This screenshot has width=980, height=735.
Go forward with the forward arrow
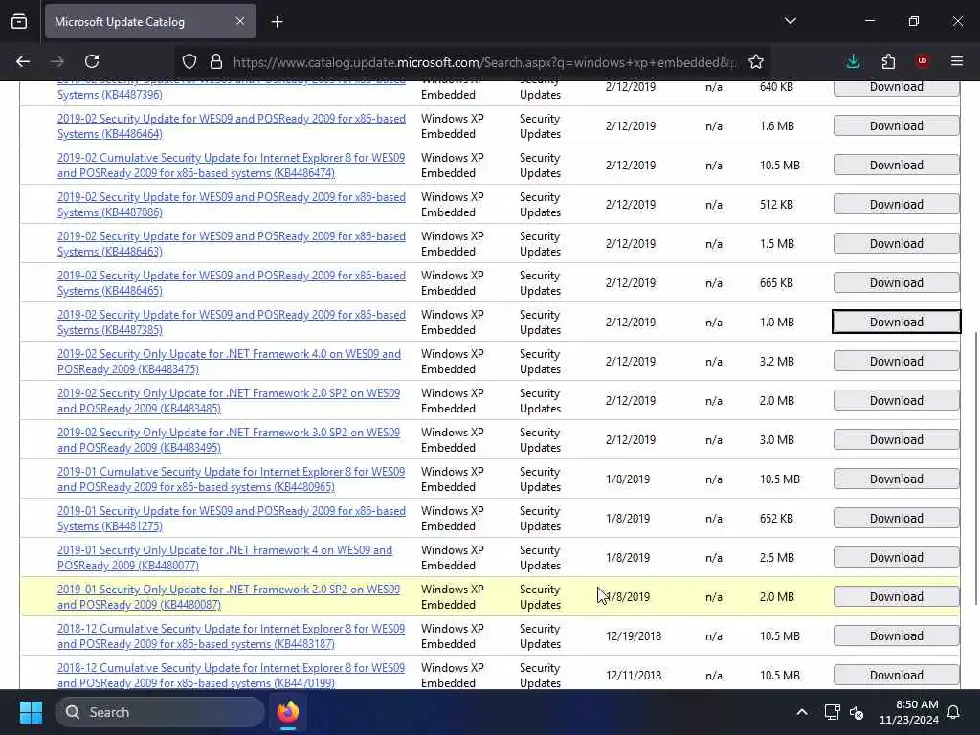point(57,61)
